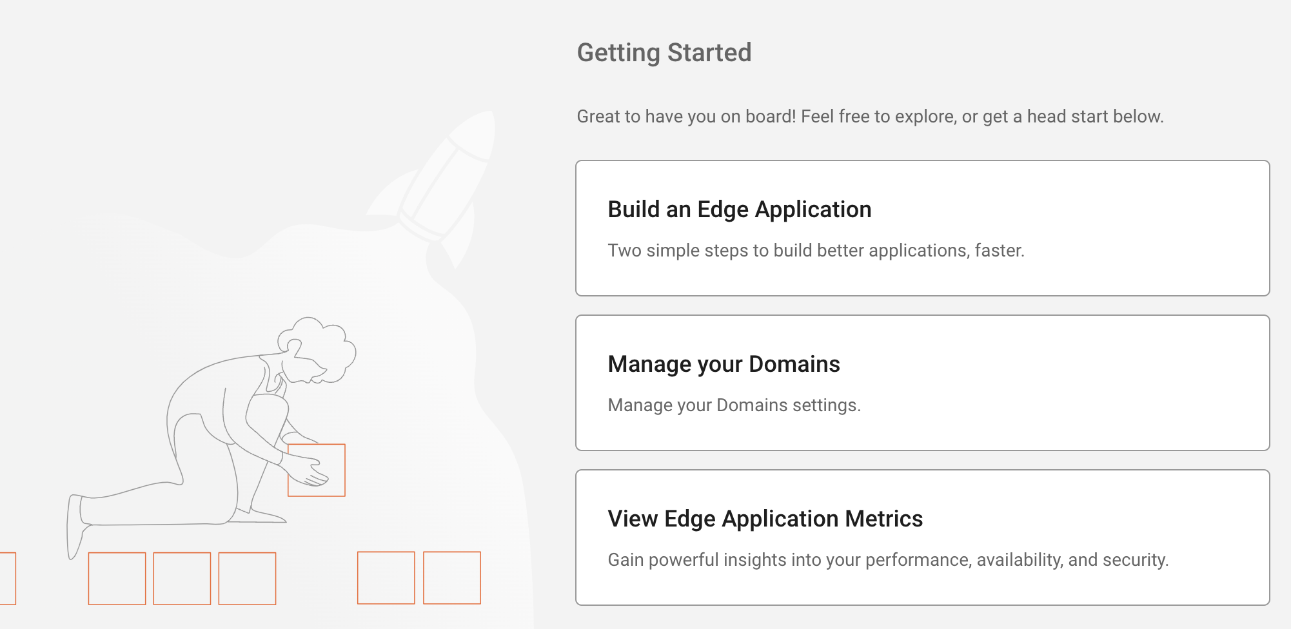The height and width of the screenshot is (629, 1291).
Task: Click the 'Manage your Domains' heading text
Action: click(724, 365)
